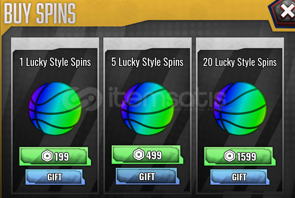
Task: Click the gray top strip of the 1 spin card
Action: point(55,43)
